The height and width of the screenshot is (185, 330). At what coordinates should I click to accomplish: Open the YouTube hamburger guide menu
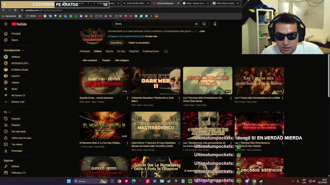(6, 24)
